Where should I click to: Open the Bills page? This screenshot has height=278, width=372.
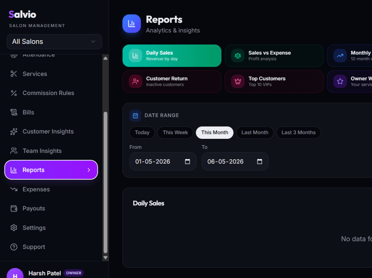[28, 112]
